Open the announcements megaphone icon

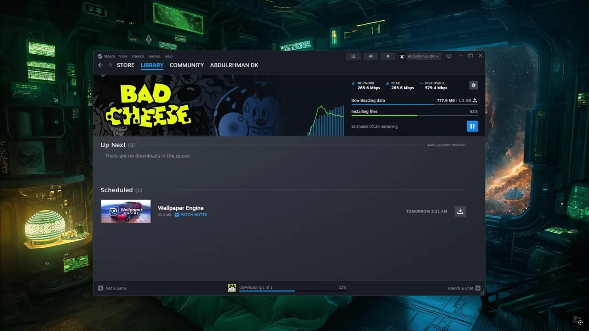tap(370, 56)
